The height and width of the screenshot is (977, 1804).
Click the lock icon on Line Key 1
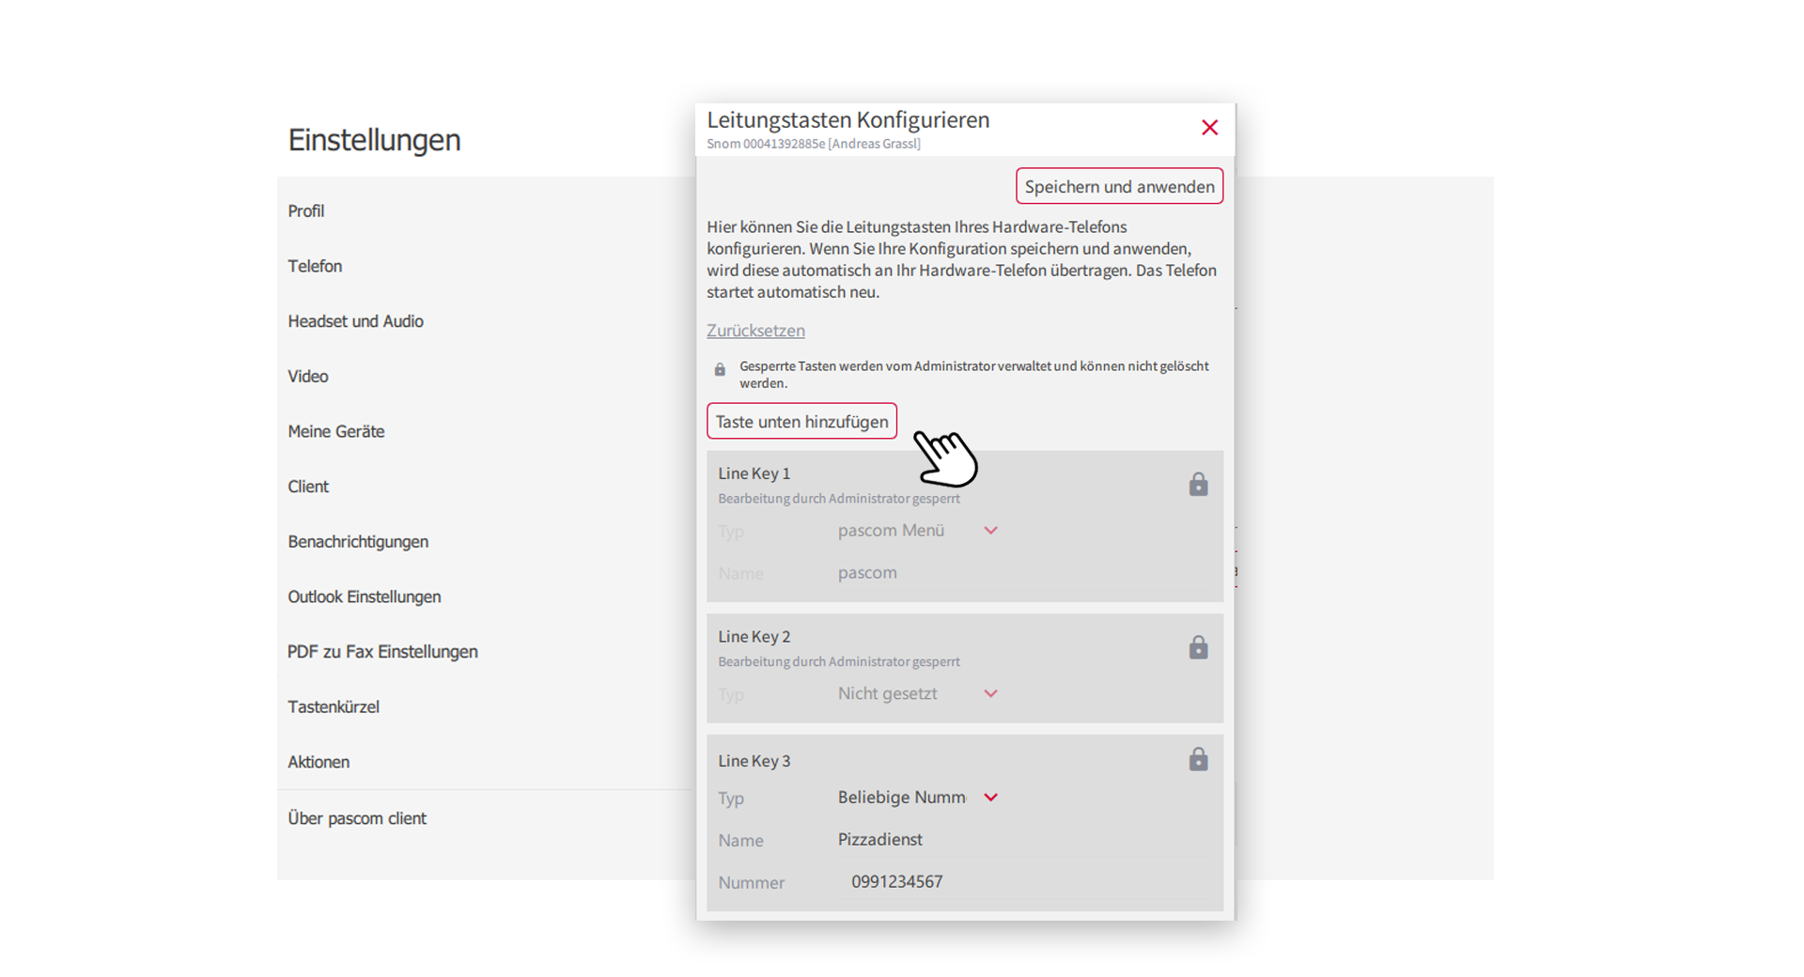pos(1198,484)
